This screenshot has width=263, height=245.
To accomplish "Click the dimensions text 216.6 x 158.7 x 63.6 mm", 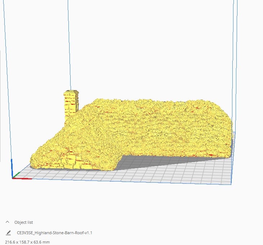I will pyautogui.click(x=27, y=242).
